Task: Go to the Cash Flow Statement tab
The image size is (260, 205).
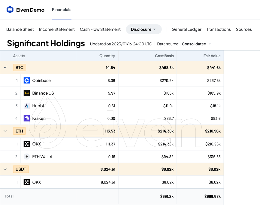Action: pos(100,29)
